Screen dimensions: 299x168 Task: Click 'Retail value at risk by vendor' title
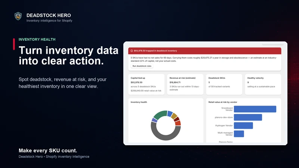coord(223,102)
